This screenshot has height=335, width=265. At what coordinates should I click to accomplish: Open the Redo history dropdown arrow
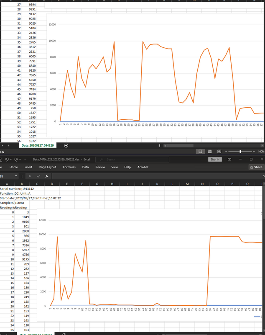(20, 160)
